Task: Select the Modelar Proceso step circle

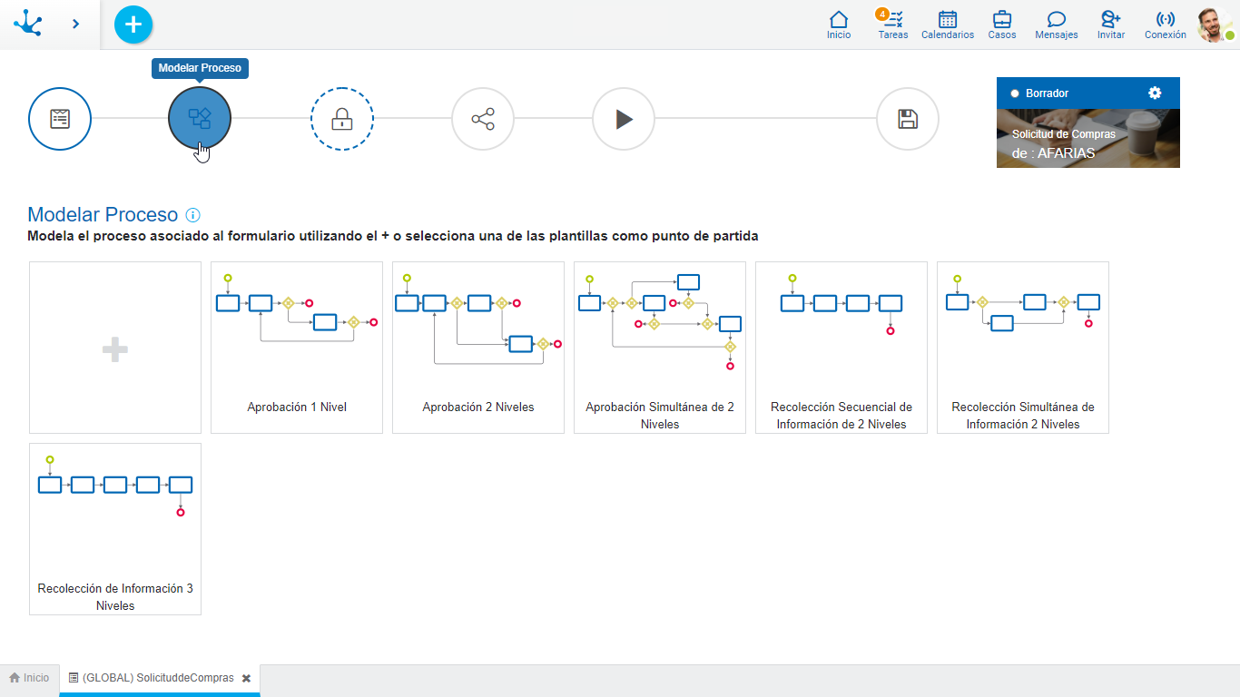Action: pos(200,119)
